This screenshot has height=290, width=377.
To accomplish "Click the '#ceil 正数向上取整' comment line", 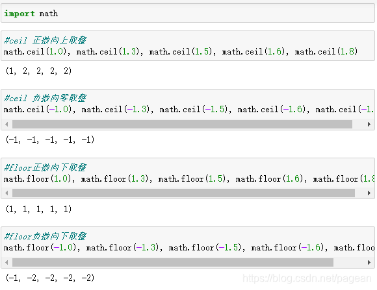I will click(45, 40).
